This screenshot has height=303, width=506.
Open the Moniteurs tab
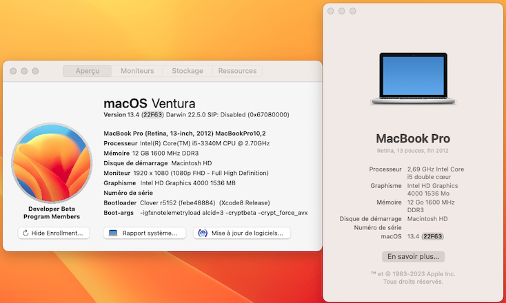tap(137, 71)
